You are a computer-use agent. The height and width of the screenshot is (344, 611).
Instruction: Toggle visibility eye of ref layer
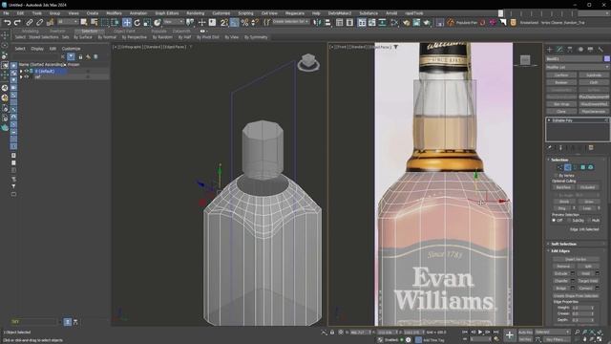[27, 76]
